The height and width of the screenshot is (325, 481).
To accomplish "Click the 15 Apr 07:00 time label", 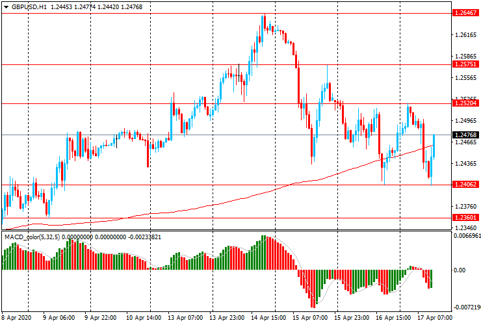I will pos(310,317).
